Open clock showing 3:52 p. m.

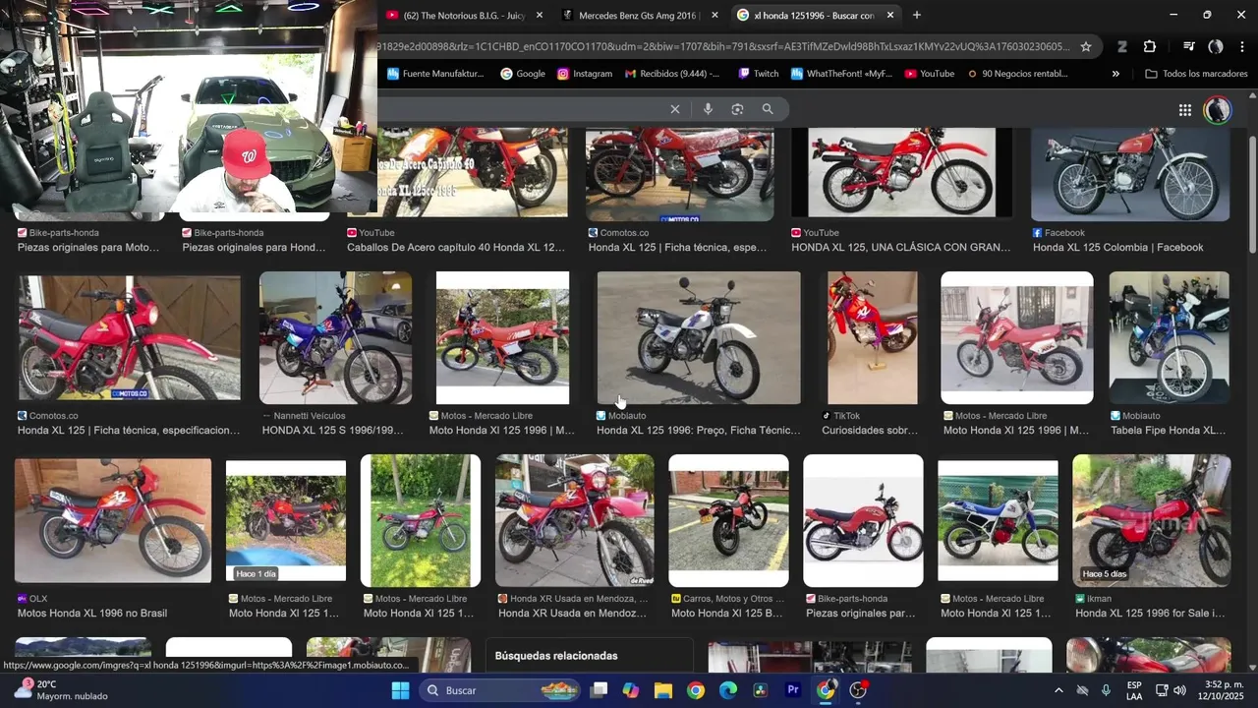pos(1220,690)
